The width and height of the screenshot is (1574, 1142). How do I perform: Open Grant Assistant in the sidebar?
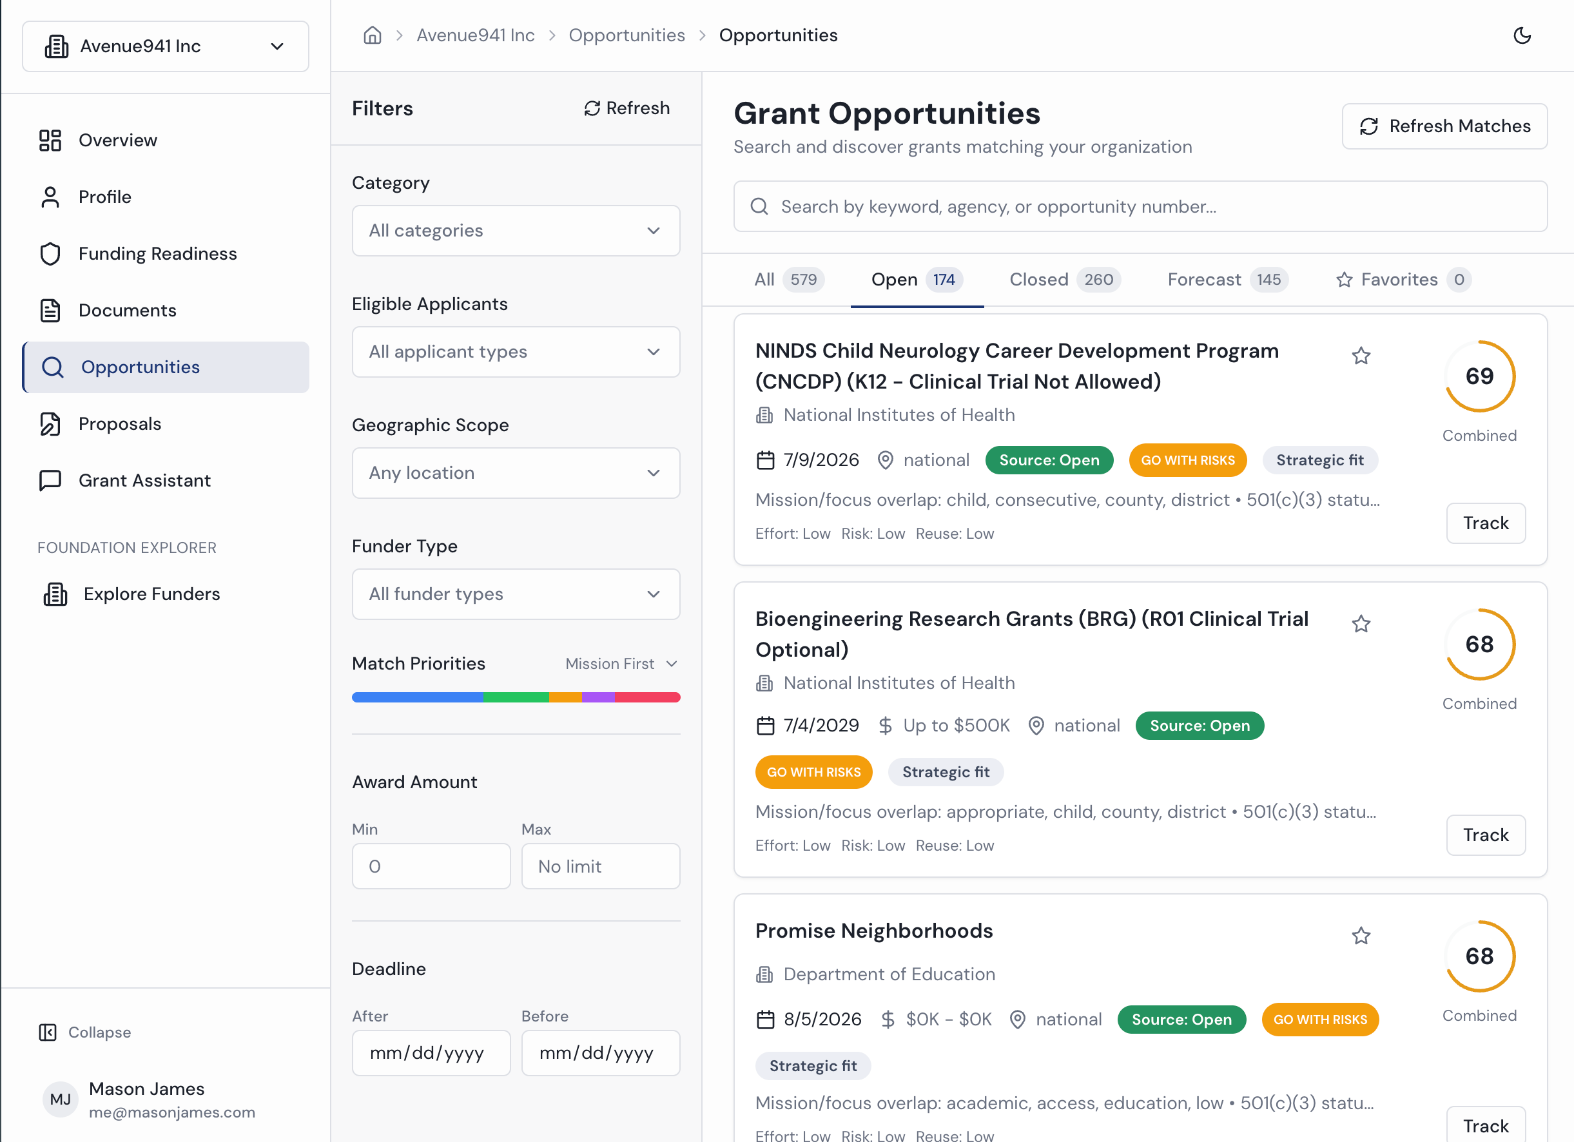tap(165, 480)
